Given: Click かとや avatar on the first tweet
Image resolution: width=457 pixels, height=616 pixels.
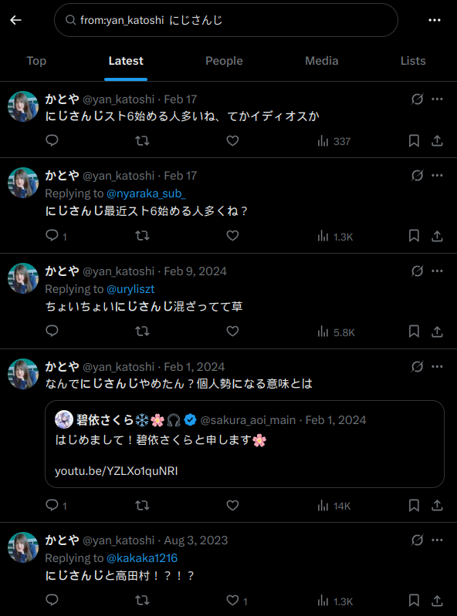Looking at the screenshot, I should tap(23, 106).
